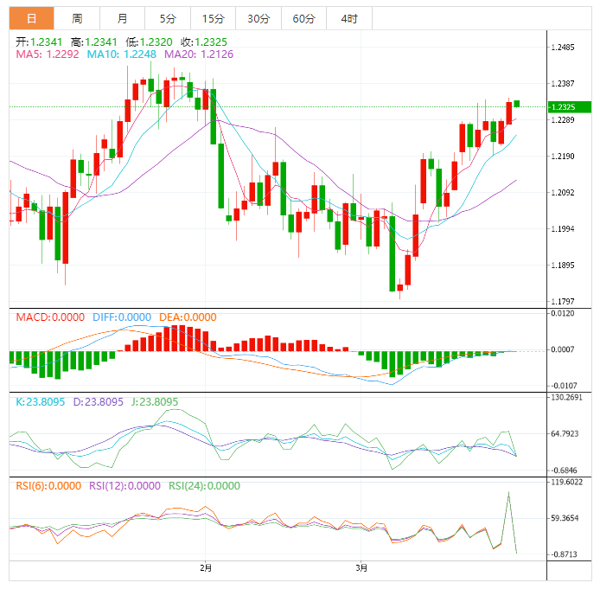Open the 60分 interval tab

pos(303,18)
